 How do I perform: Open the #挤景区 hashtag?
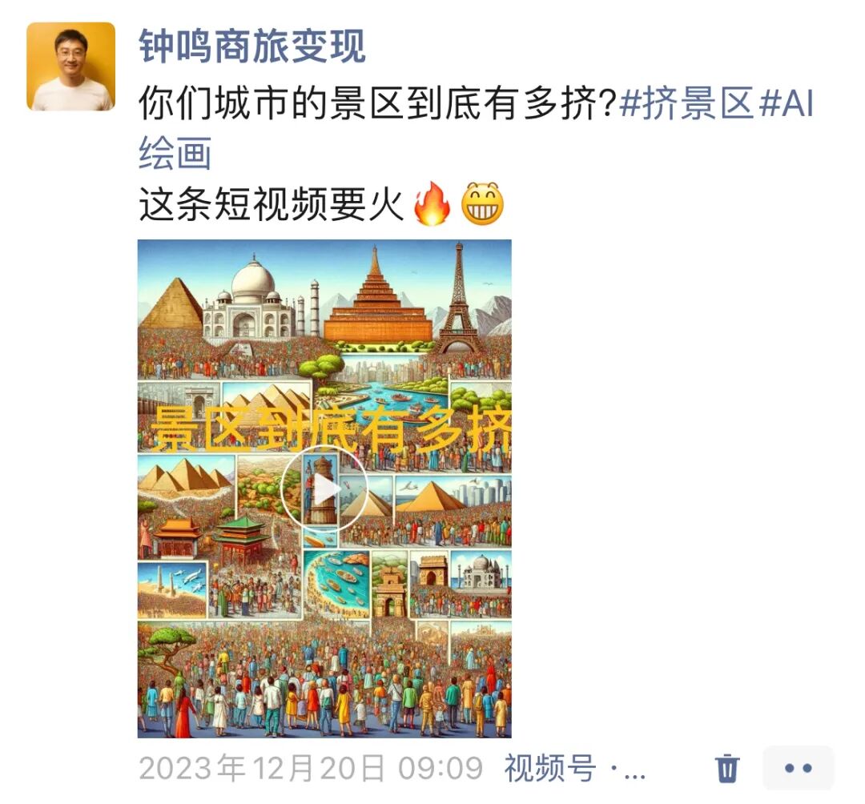coord(687,103)
